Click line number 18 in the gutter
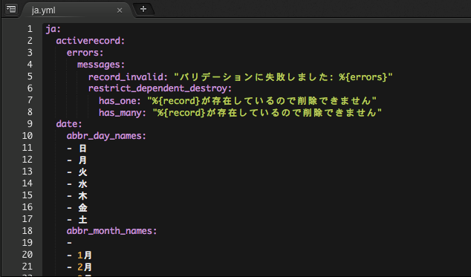This screenshot has width=471, height=277. (27, 231)
